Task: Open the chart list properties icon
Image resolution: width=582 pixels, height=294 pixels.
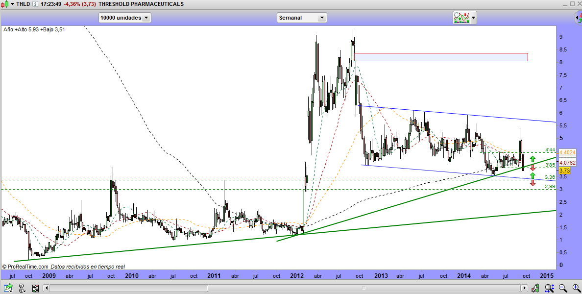Action: tap(35, 288)
